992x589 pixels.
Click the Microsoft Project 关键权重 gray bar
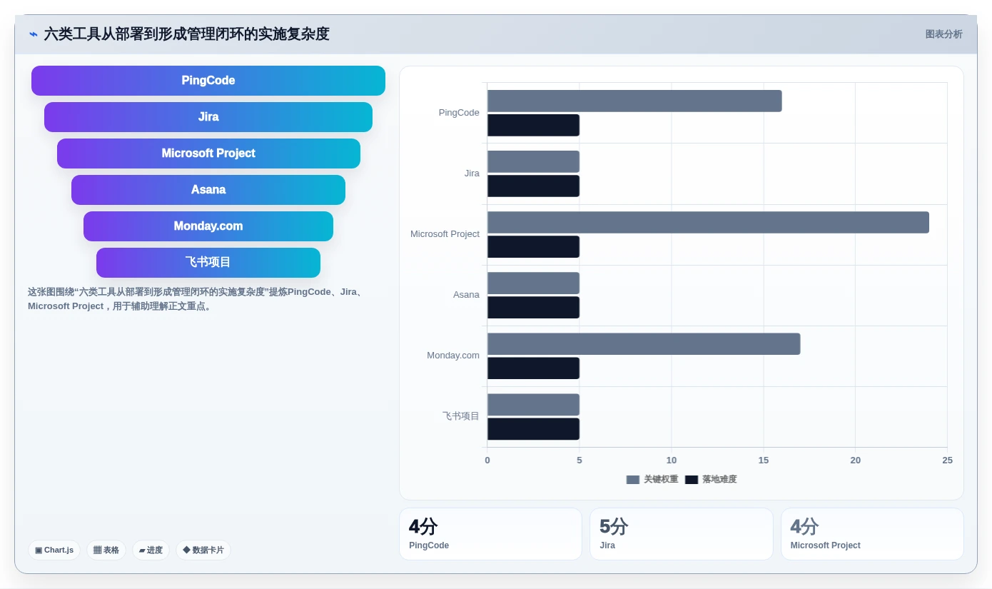tap(708, 222)
